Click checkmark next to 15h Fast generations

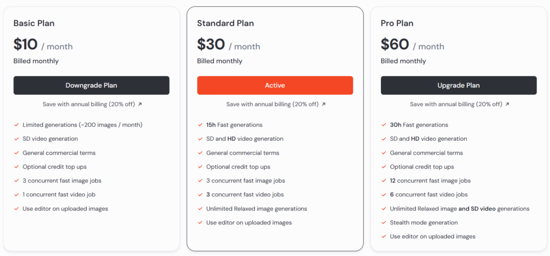200,125
